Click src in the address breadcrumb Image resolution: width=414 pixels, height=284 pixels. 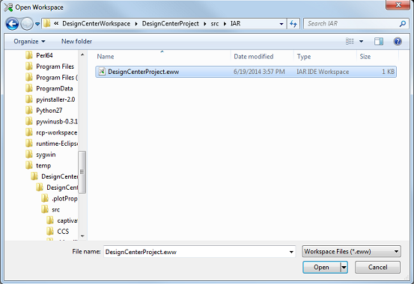215,24
